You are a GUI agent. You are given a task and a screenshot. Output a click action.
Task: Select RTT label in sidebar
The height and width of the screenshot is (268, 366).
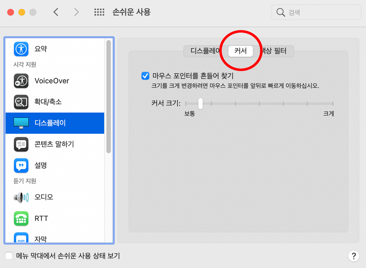41,219
